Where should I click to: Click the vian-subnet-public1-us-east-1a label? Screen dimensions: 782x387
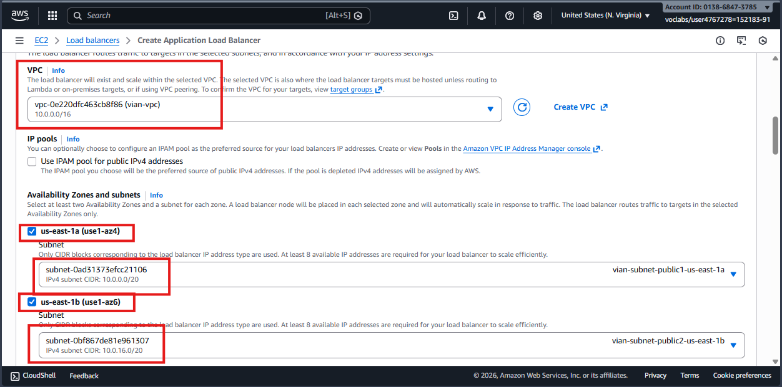(x=668, y=270)
